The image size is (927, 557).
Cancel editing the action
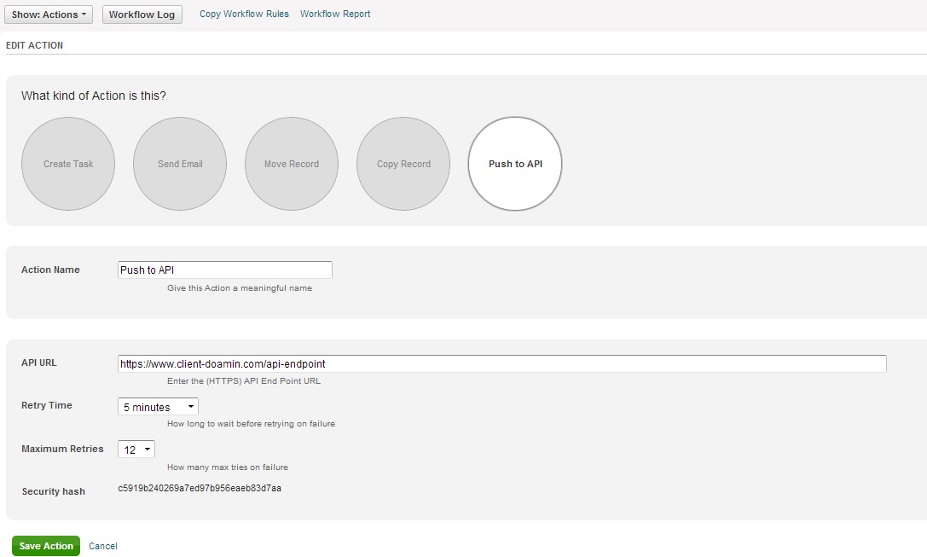click(103, 547)
